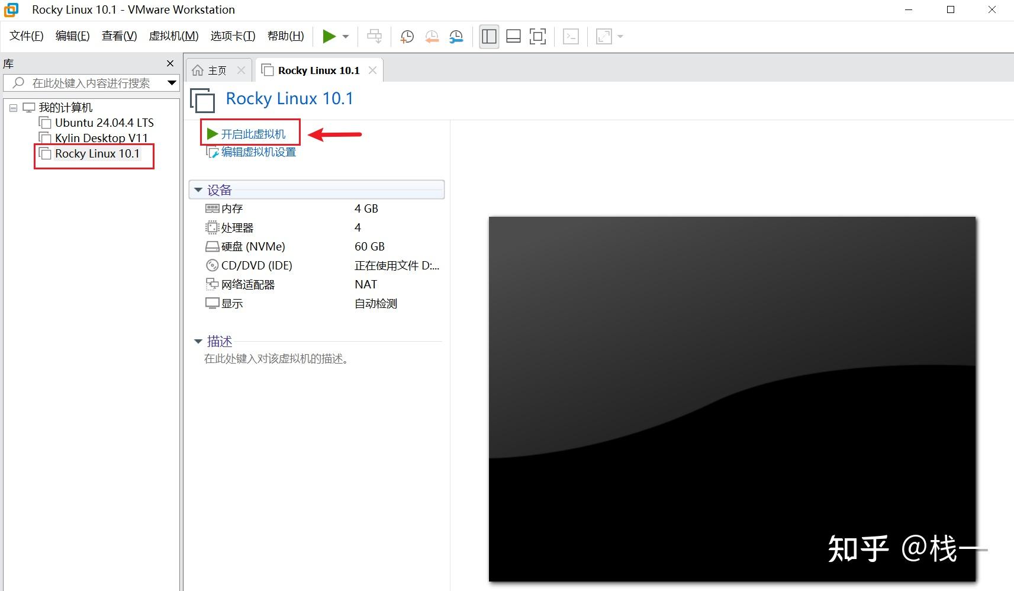This screenshot has height=591, width=1014.
Task: Open the stretch display dropdown arrow
Action: (x=620, y=37)
